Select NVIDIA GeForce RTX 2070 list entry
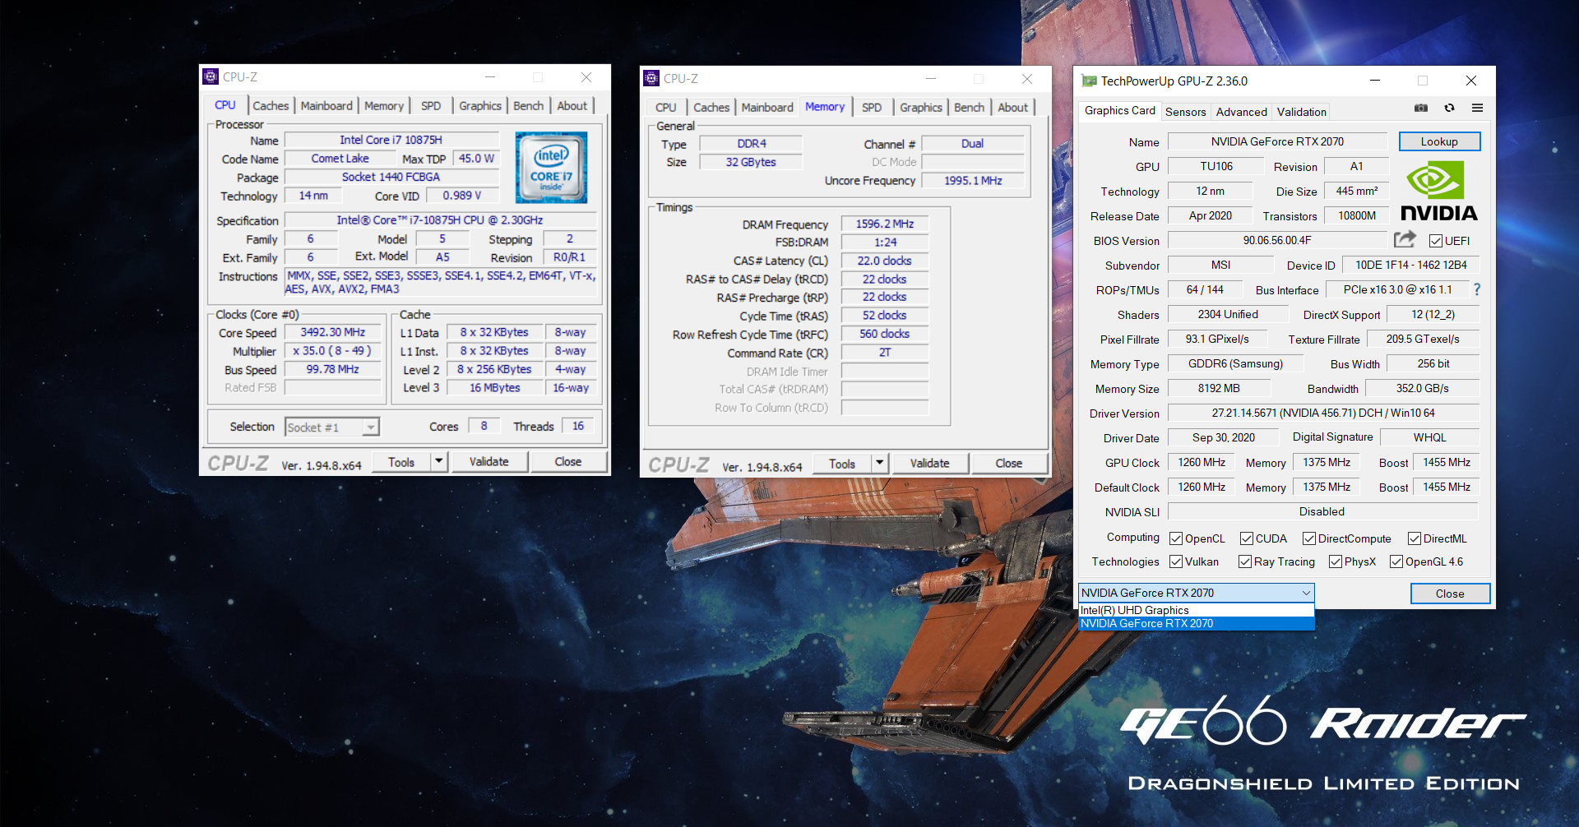 pyautogui.click(x=1196, y=623)
